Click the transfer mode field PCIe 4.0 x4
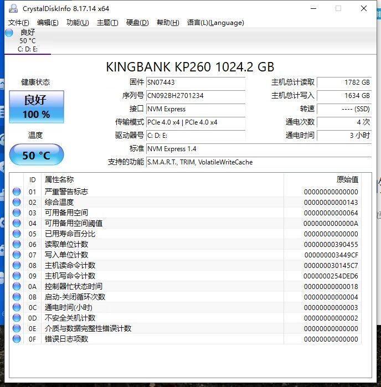The image size is (381, 387). pyautogui.click(x=195, y=122)
